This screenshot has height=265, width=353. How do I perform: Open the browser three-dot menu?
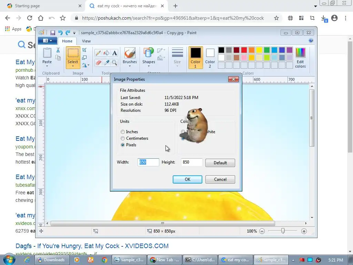tap(345, 18)
